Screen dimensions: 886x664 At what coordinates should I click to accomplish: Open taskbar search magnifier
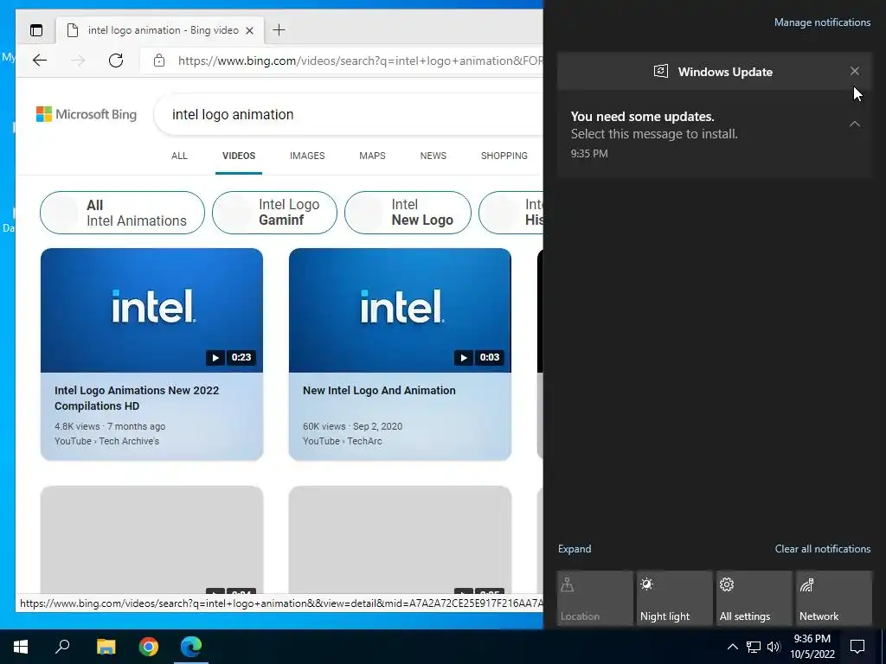tap(62, 647)
